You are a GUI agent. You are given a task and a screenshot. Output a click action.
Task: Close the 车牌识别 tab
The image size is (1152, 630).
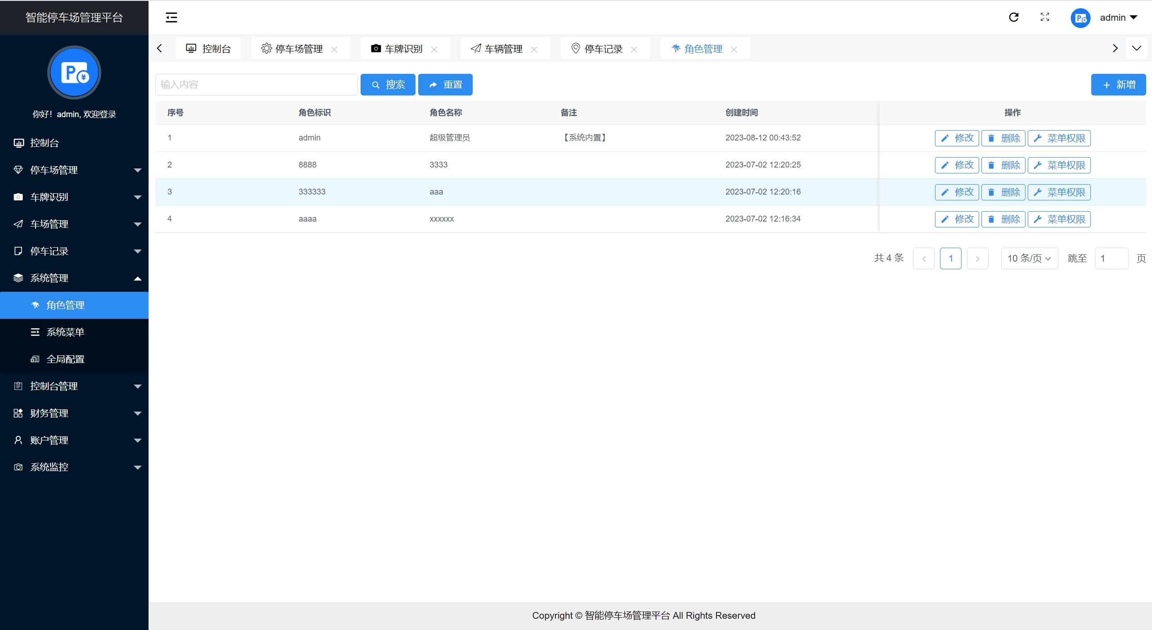click(x=434, y=50)
